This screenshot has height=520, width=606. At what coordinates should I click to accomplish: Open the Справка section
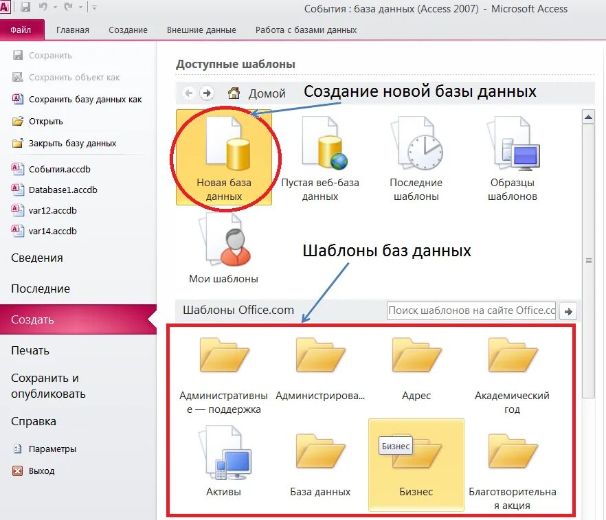click(33, 421)
